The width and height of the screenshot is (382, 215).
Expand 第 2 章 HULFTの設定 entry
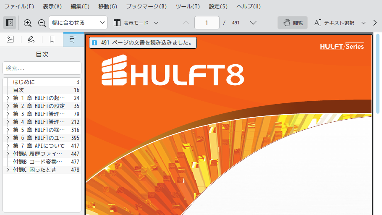pyautogui.click(x=8, y=106)
